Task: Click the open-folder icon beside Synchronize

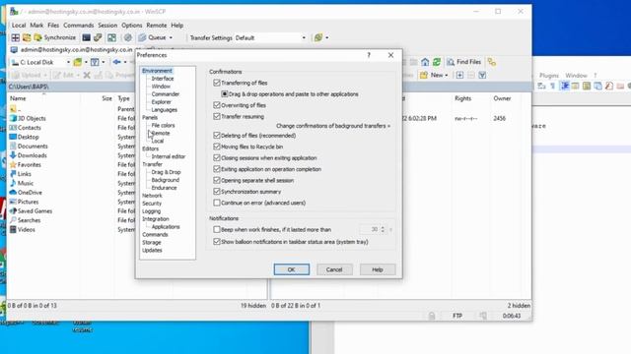Action: [x=27, y=37]
